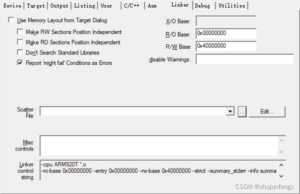
Task: Select the Linker tab
Action: 180,5
